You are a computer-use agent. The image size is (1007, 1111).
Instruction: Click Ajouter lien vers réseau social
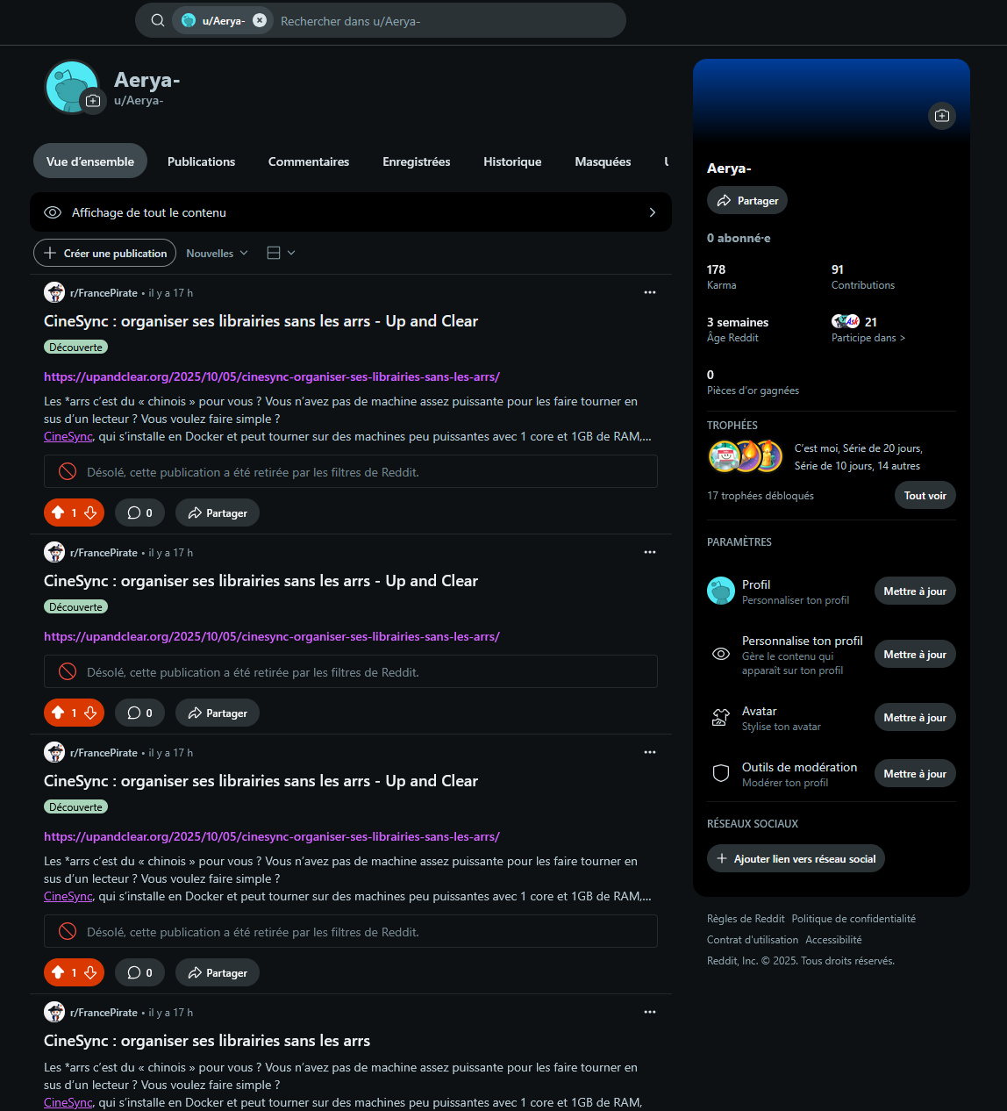(x=796, y=858)
